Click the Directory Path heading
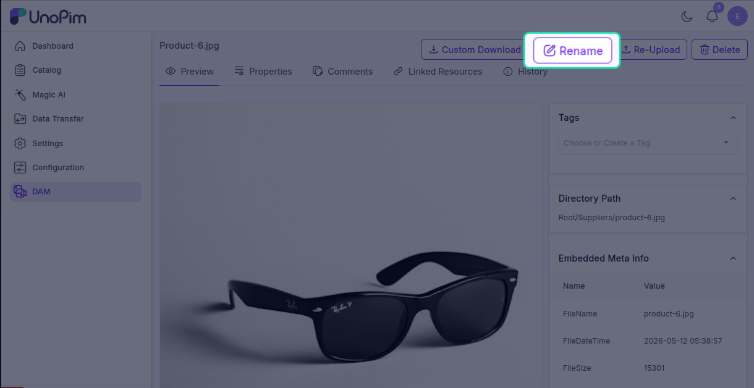 coord(590,199)
